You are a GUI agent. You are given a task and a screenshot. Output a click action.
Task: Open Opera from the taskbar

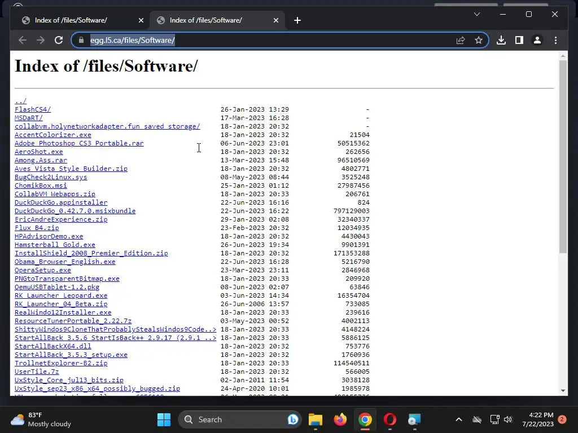[389, 419]
